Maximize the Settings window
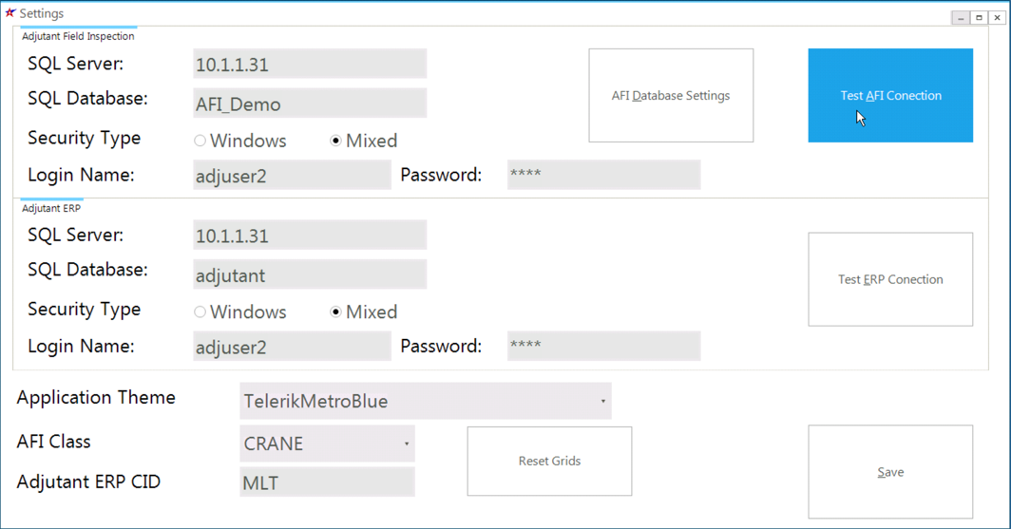Image resolution: width=1011 pixels, height=529 pixels. point(979,18)
